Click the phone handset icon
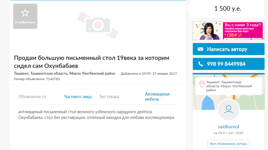 (200, 64)
